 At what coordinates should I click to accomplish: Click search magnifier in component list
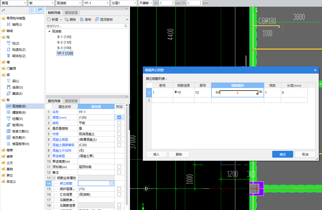click(x=125, y=26)
